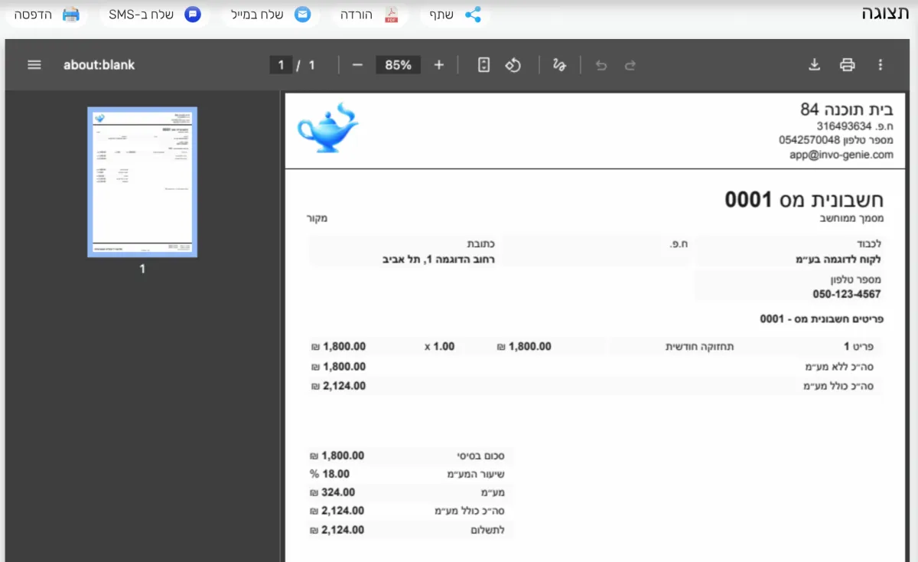Click the app@invo-genie.com email text
This screenshot has width=918, height=562.
point(841,155)
